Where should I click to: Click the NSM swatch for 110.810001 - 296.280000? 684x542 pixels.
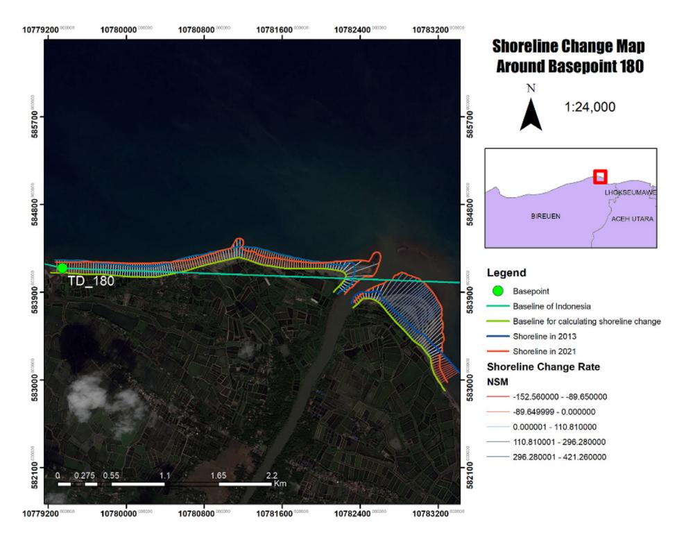point(497,442)
